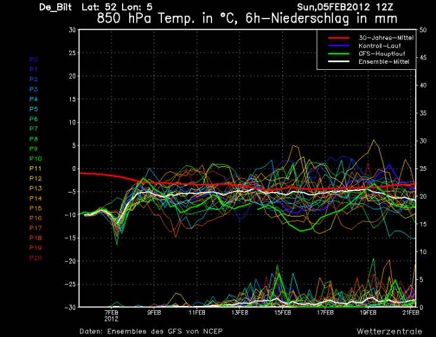
Task: Click the -15 value on temperature axis
Action: pos(70,238)
